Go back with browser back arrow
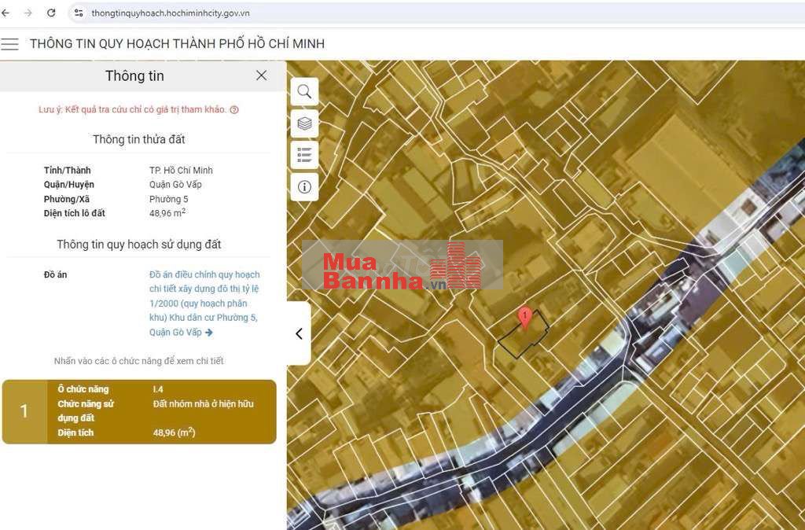 coord(6,13)
